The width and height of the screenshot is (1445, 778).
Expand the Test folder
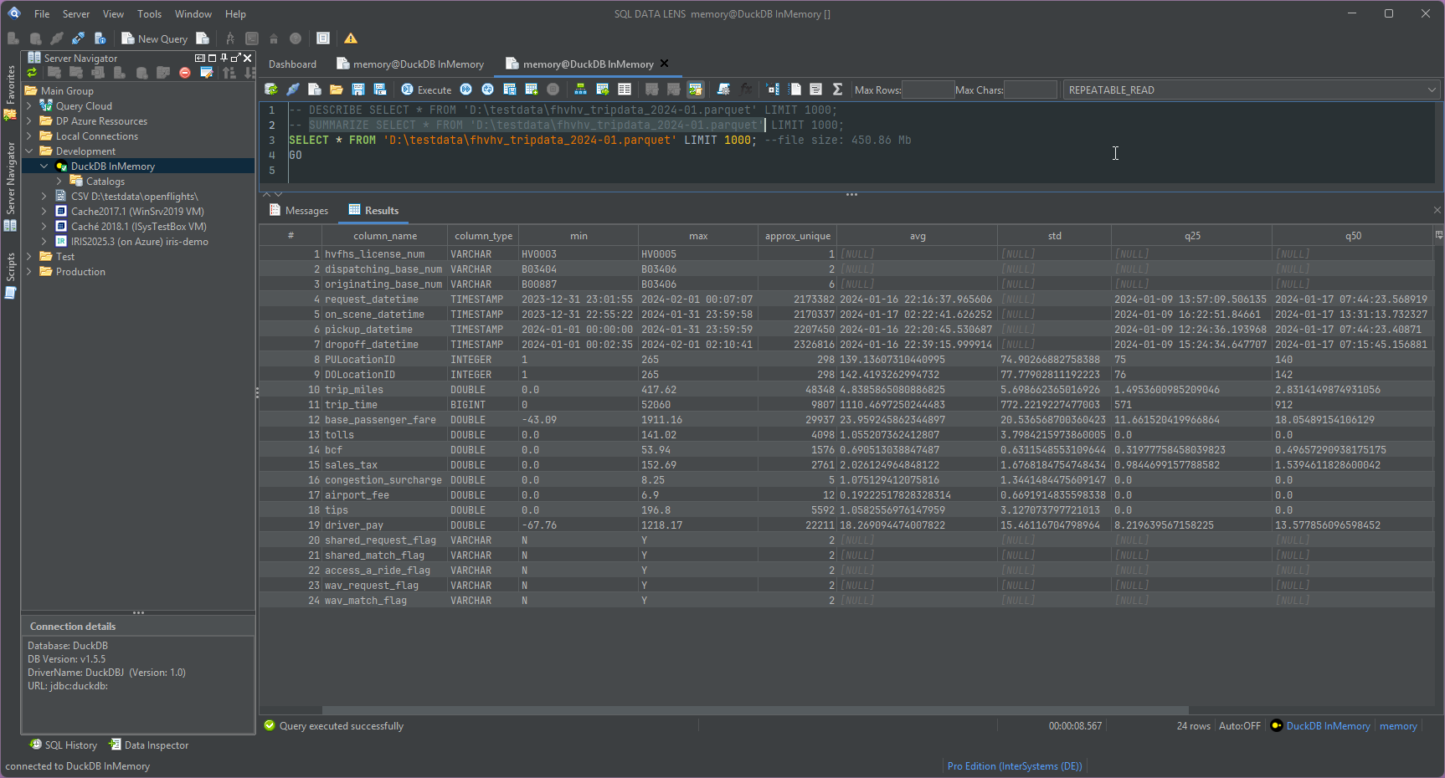pyautogui.click(x=29, y=257)
